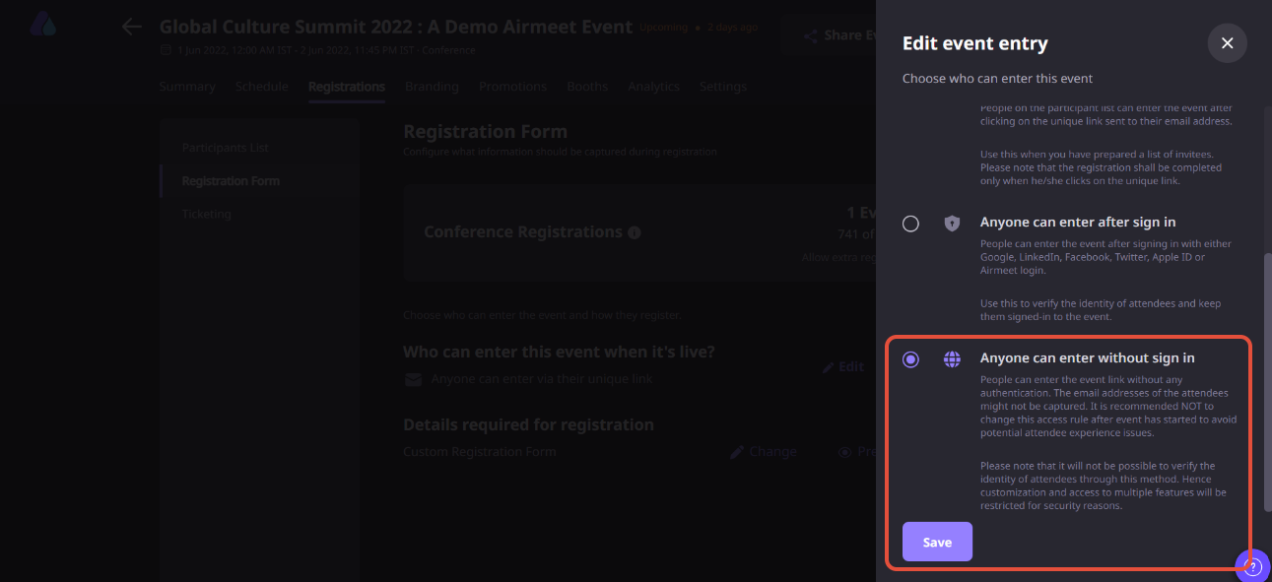
Task: Click the shield icon beside sign-in option
Action: pos(952,224)
